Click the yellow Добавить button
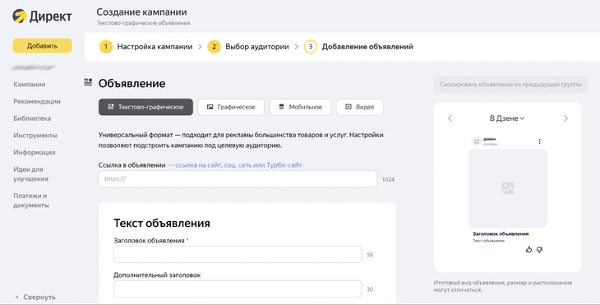 (x=42, y=46)
